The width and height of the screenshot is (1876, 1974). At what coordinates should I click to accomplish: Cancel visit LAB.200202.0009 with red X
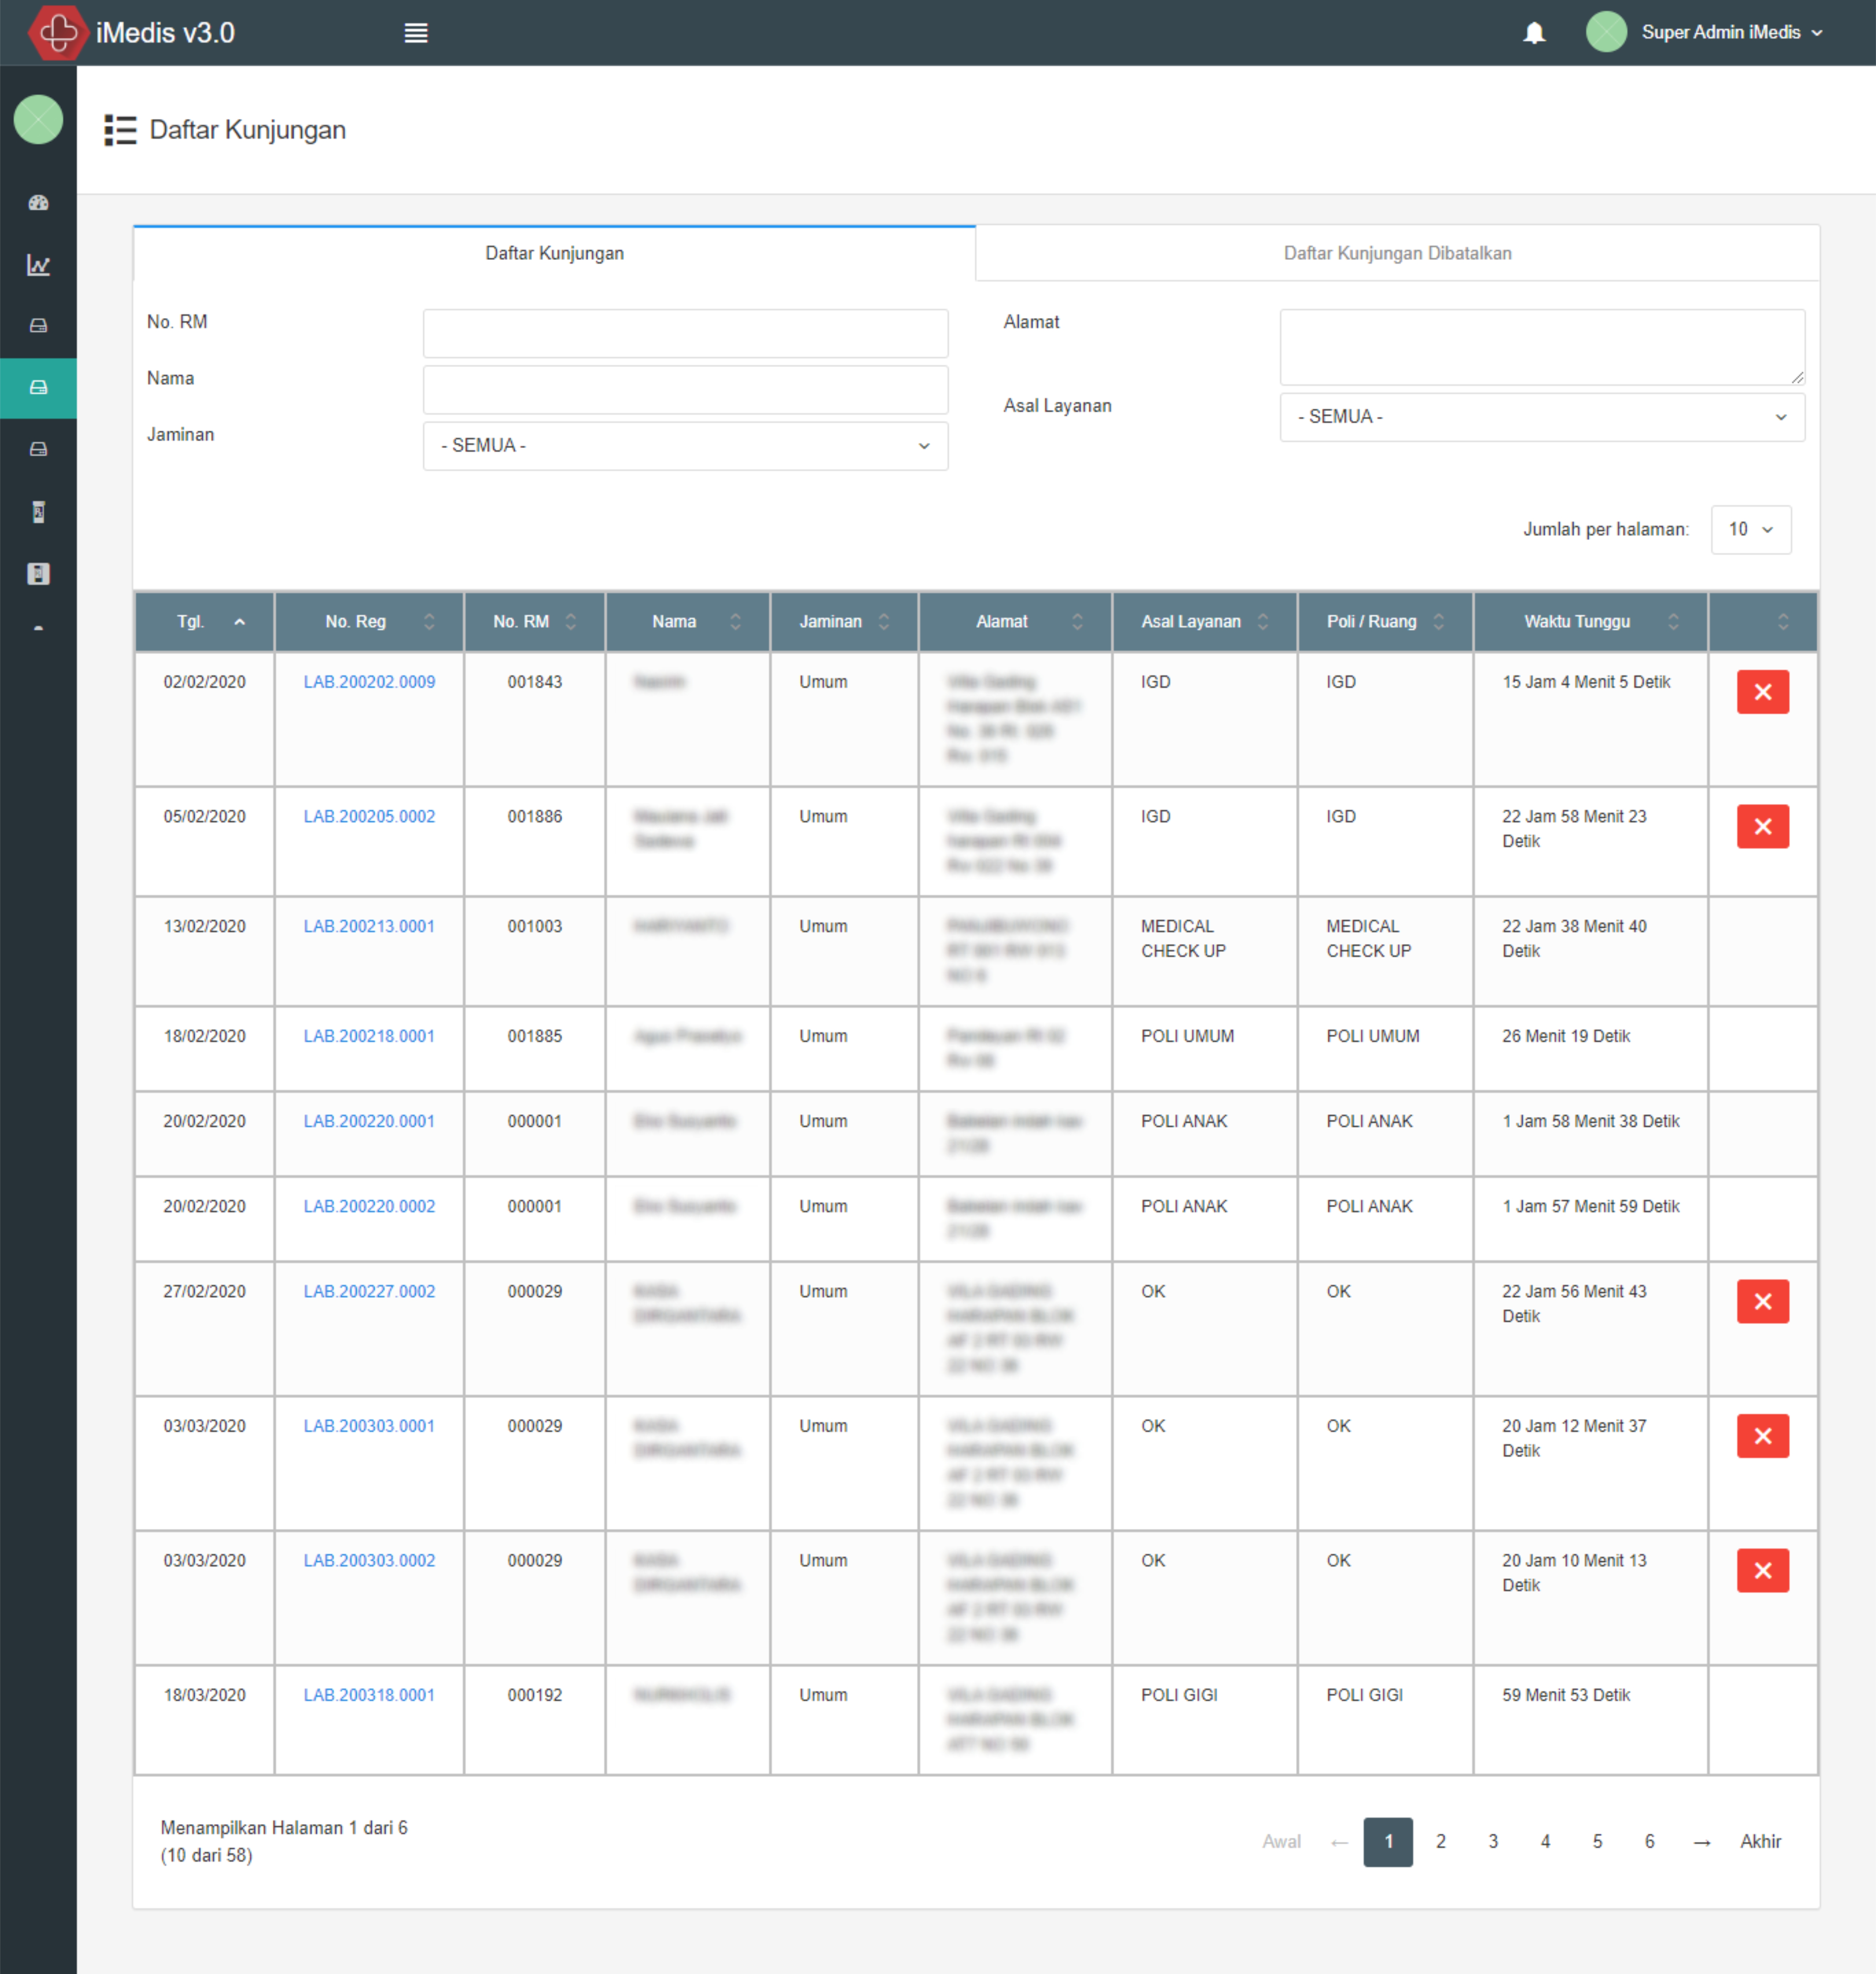click(x=1762, y=692)
